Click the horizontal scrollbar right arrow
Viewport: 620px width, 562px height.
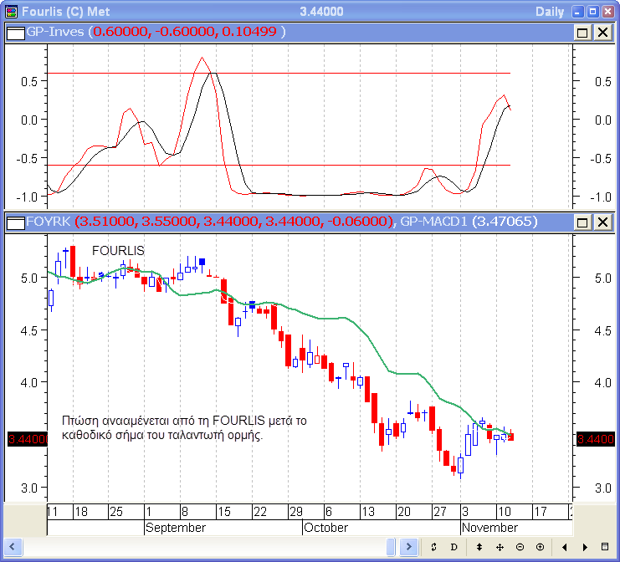409,547
